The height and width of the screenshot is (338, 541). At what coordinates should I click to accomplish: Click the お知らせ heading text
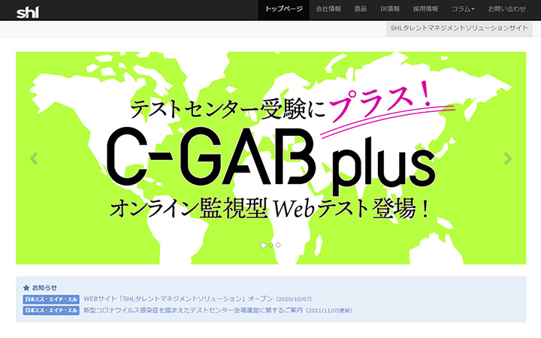(x=44, y=288)
